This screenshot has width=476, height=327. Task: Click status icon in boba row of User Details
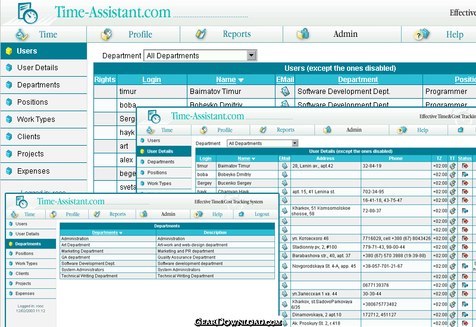pyautogui.click(x=465, y=174)
